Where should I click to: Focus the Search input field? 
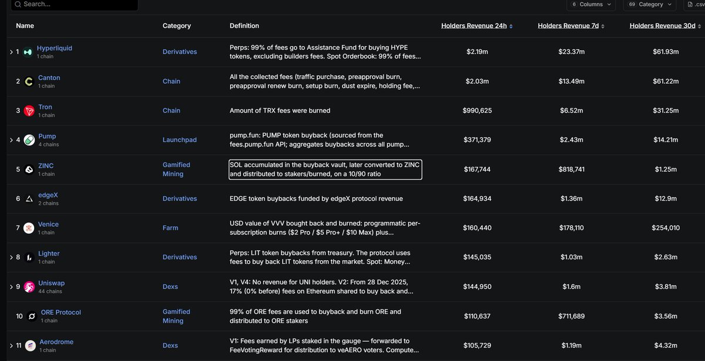tap(73, 4)
